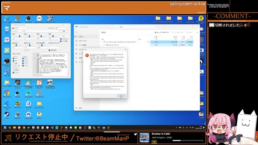This screenshot has width=258, height=145.
Task: Toggle the bottom System checkbox in read-aloud list
Action: pyautogui.click(x=14, y=72)
